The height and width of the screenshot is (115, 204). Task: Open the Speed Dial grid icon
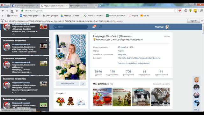click(17, 11)
